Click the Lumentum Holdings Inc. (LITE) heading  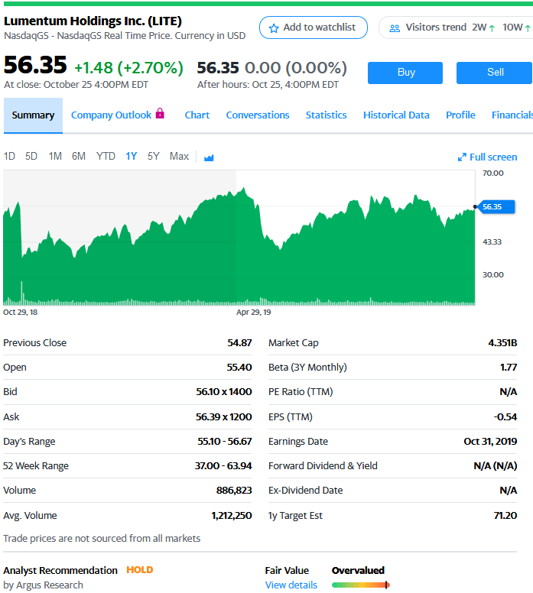pyautogui.click(x=93, y=21)
